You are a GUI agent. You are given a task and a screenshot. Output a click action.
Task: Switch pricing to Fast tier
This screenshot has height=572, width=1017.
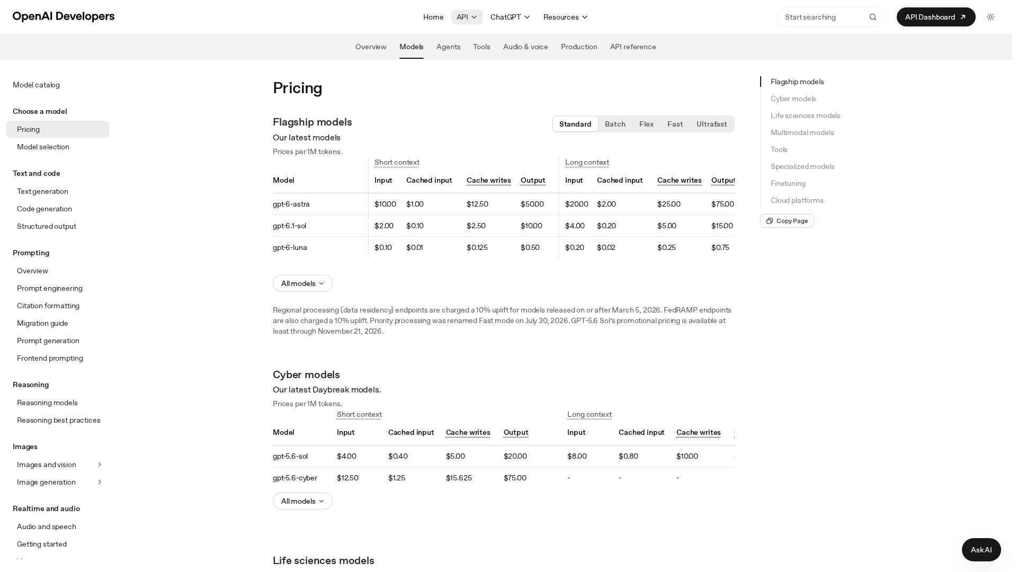tap(675, 124)
